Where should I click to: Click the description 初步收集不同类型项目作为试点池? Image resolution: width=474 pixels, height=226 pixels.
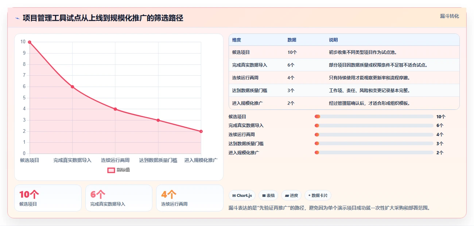363,52
